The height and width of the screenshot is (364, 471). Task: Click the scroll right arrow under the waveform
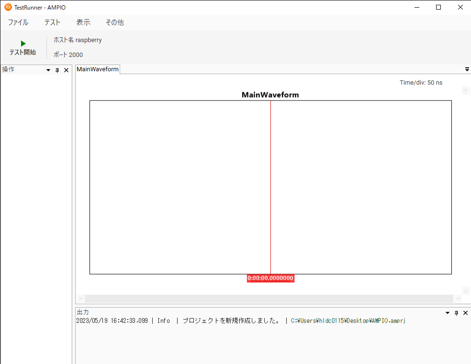(x=458, y=298)
